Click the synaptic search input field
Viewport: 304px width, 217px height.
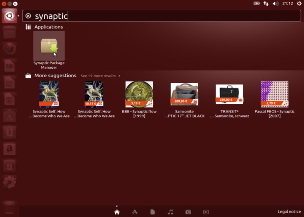(161, 16)
